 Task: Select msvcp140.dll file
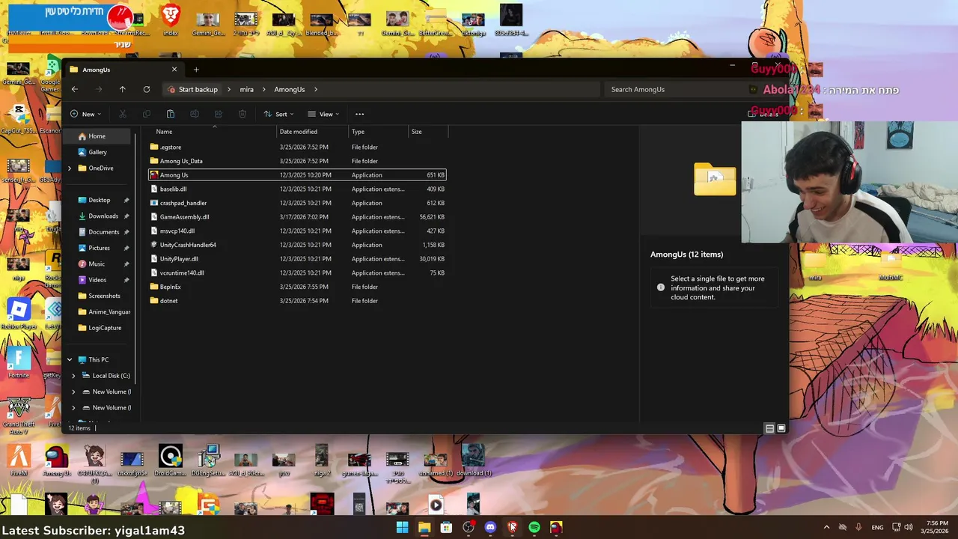(x=297, y=231)
